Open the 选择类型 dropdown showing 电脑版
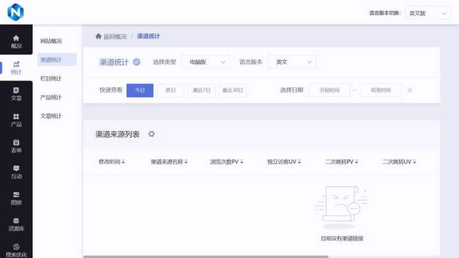459x258 pixels. [x=205, y=62]
